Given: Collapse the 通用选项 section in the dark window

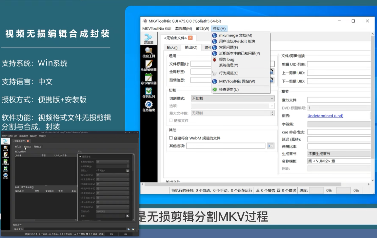Looking at the screenshot, I should click(80, 157).
